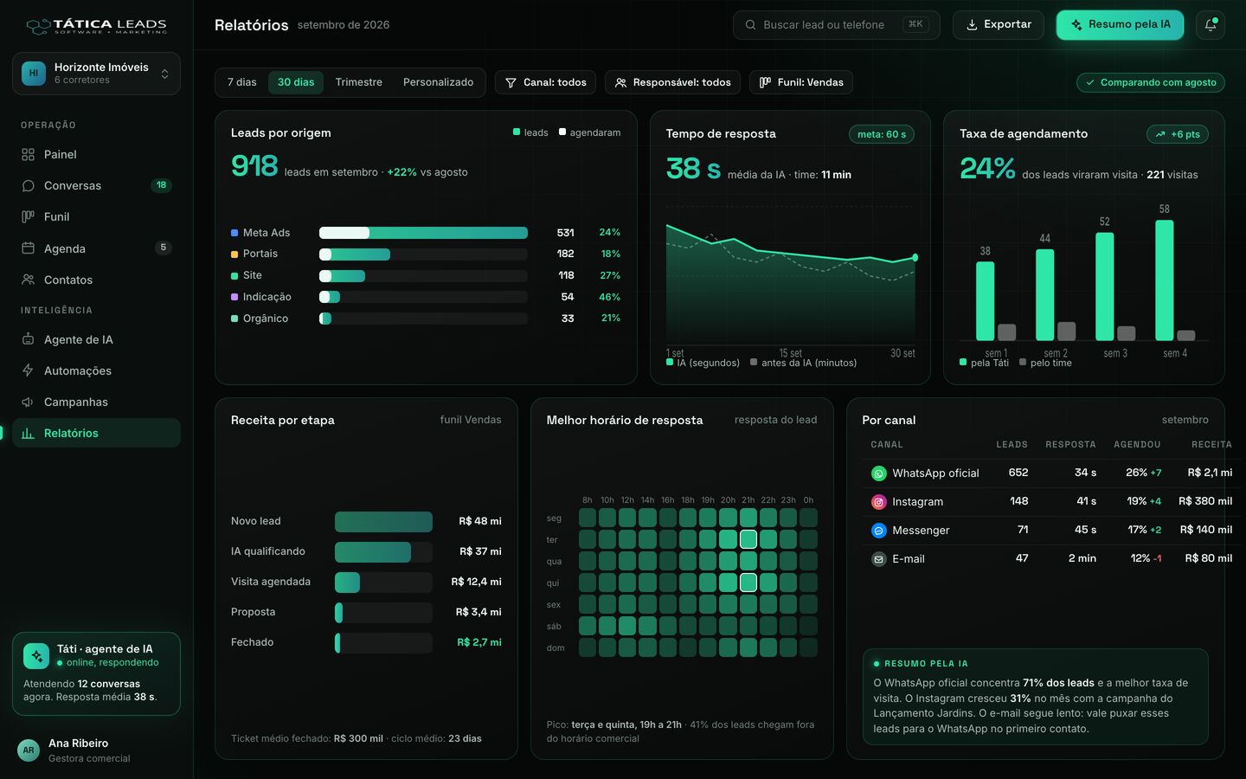Open Agente de IA section

pos(96,339)
